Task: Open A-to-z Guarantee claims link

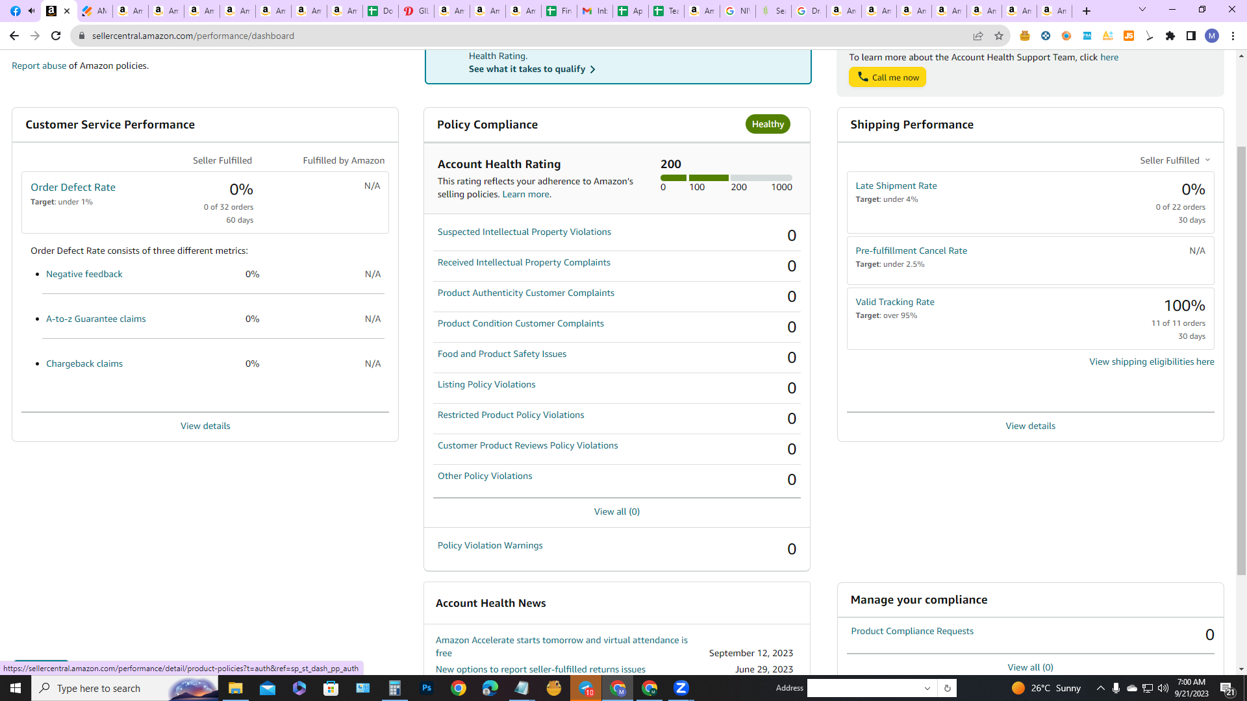Action: [x=96, y=319]
